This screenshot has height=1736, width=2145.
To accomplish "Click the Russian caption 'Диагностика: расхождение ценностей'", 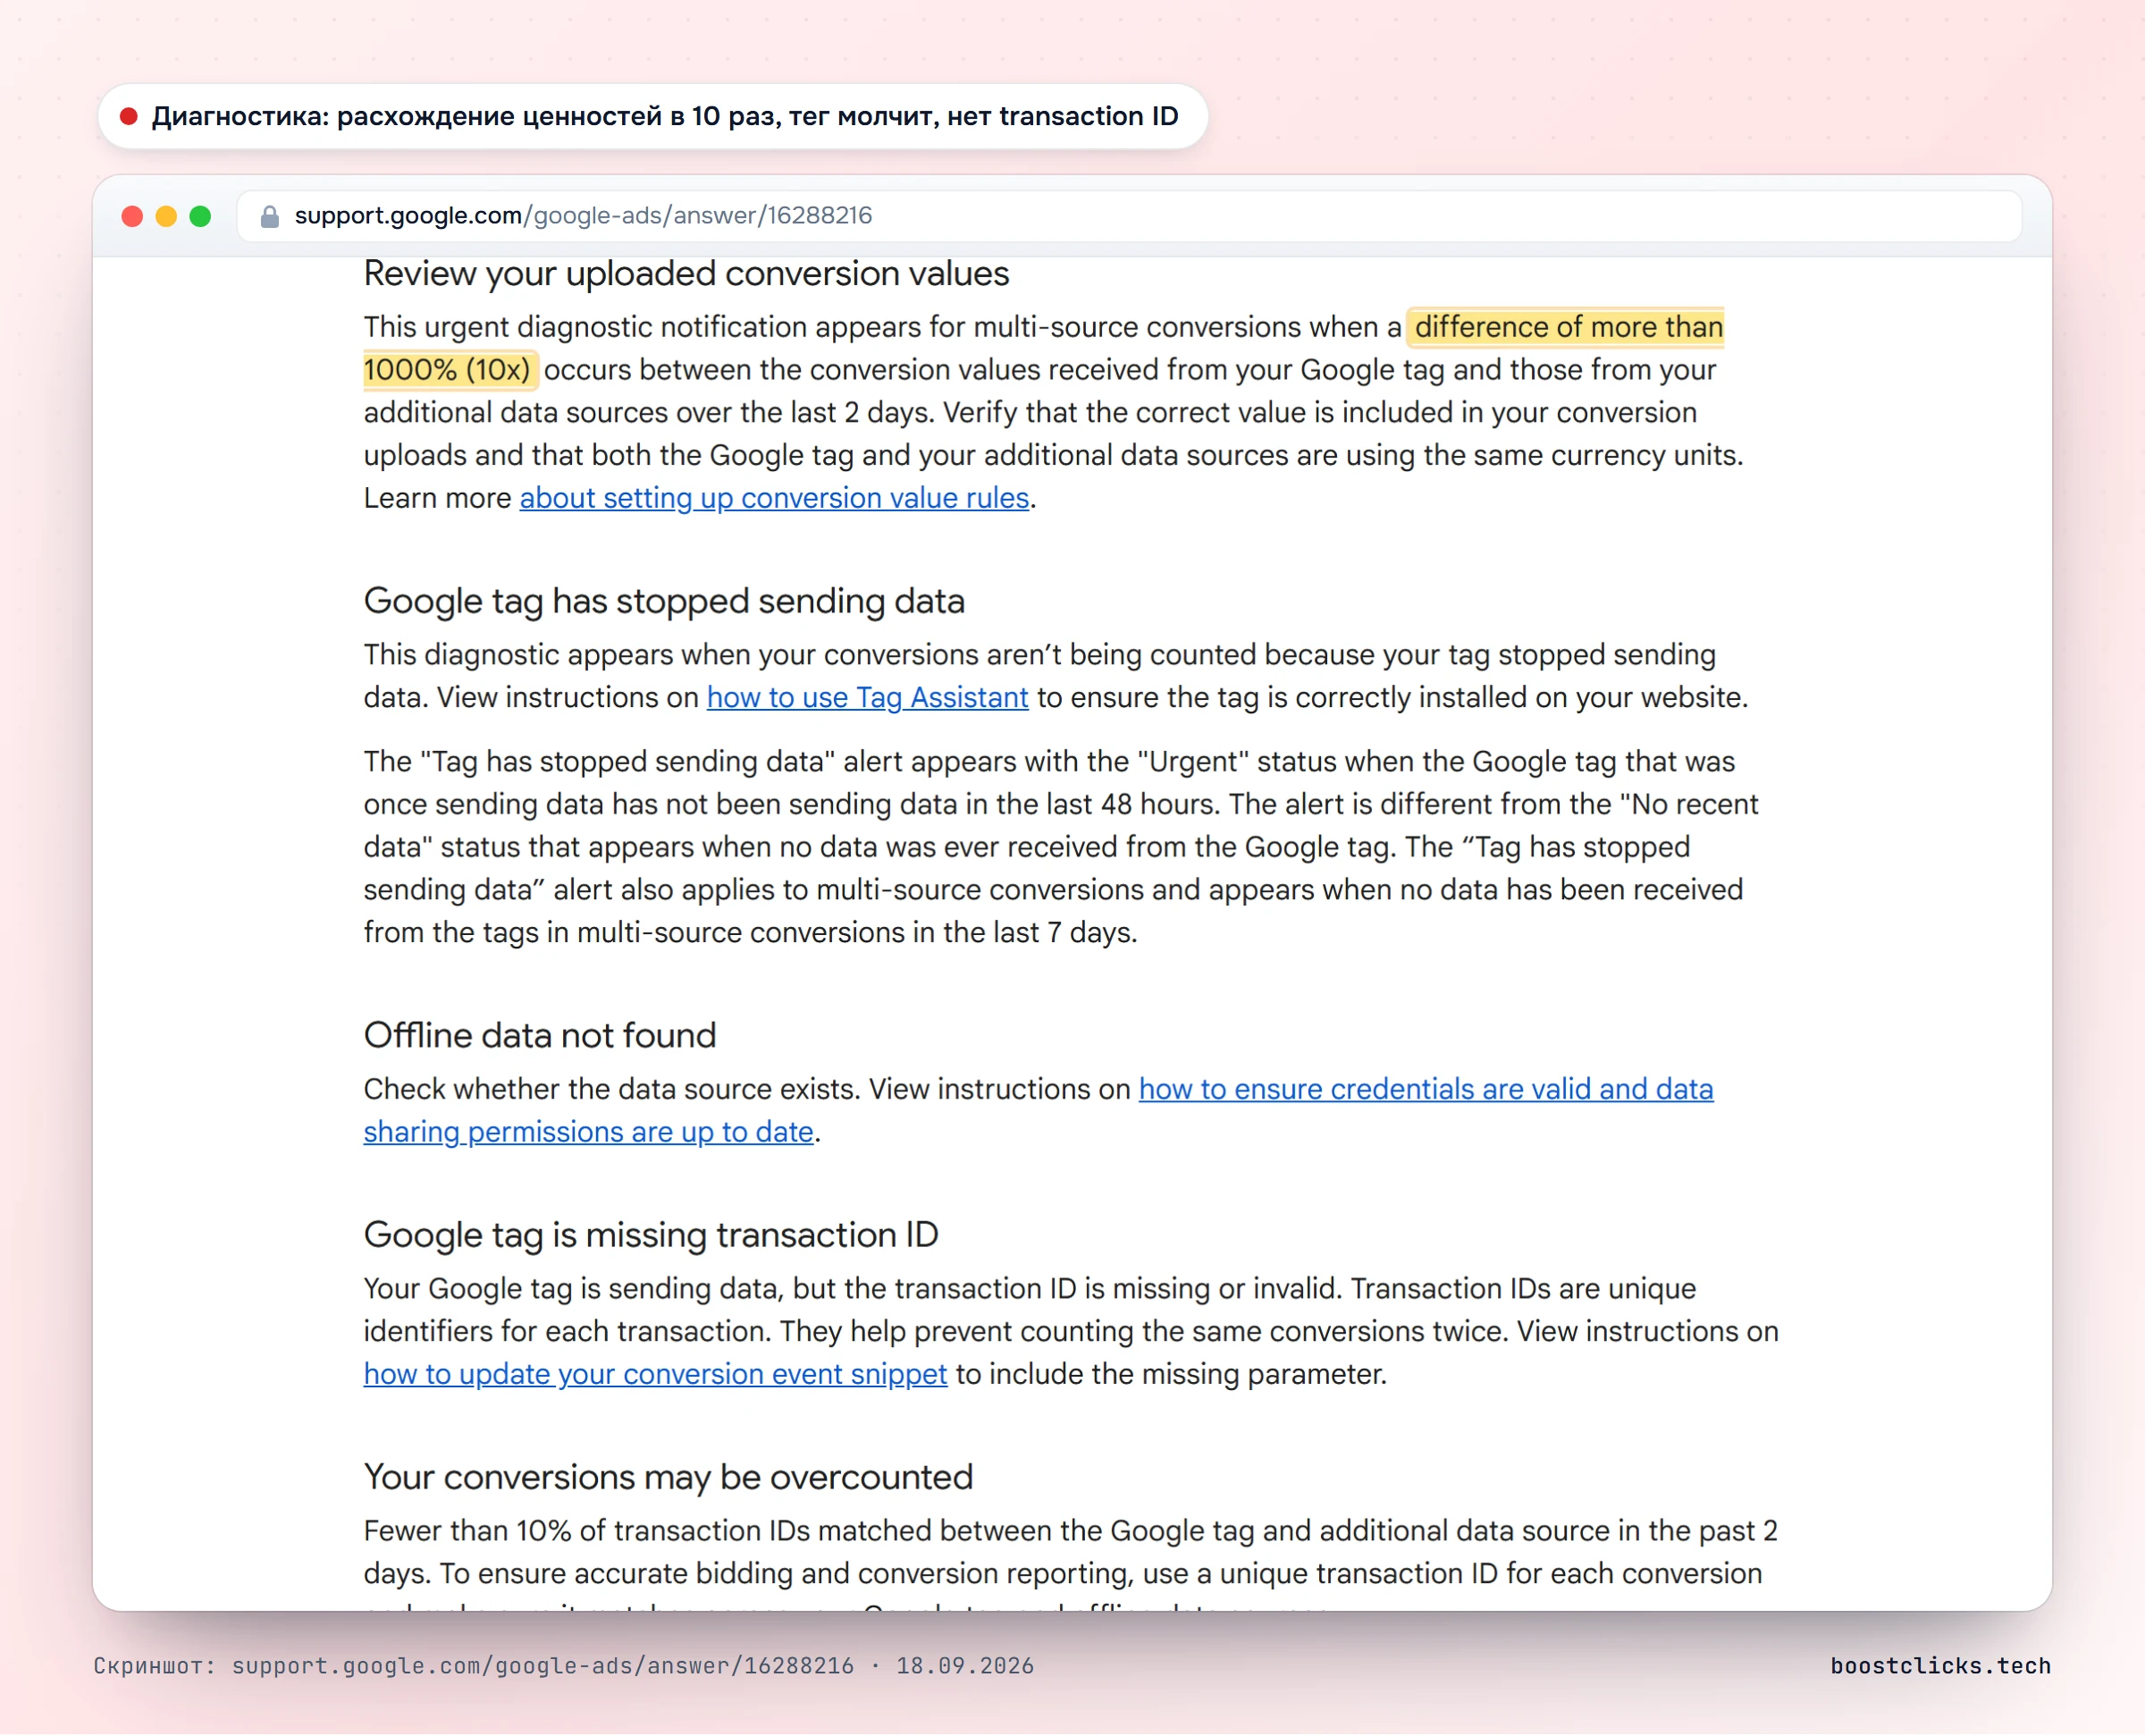I will click(407, 116).
